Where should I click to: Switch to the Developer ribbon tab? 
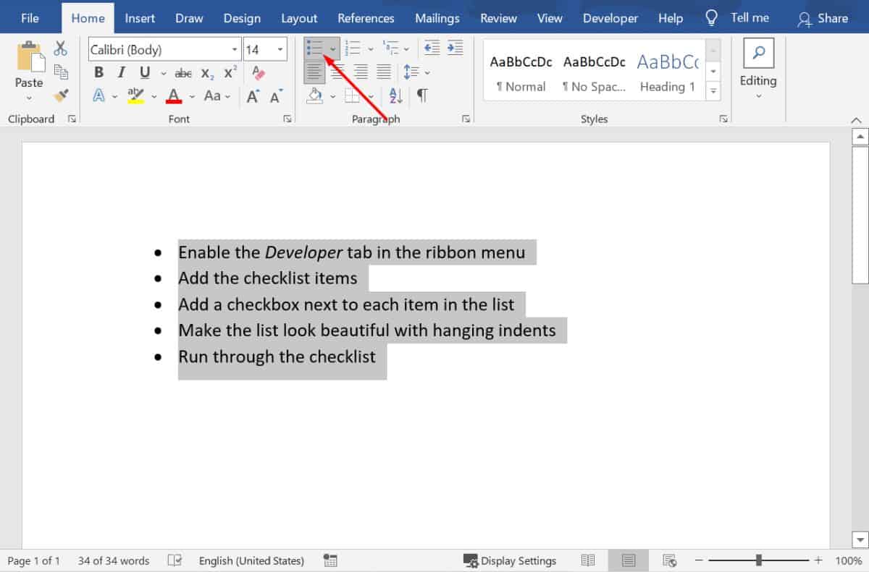pos(610,17)
